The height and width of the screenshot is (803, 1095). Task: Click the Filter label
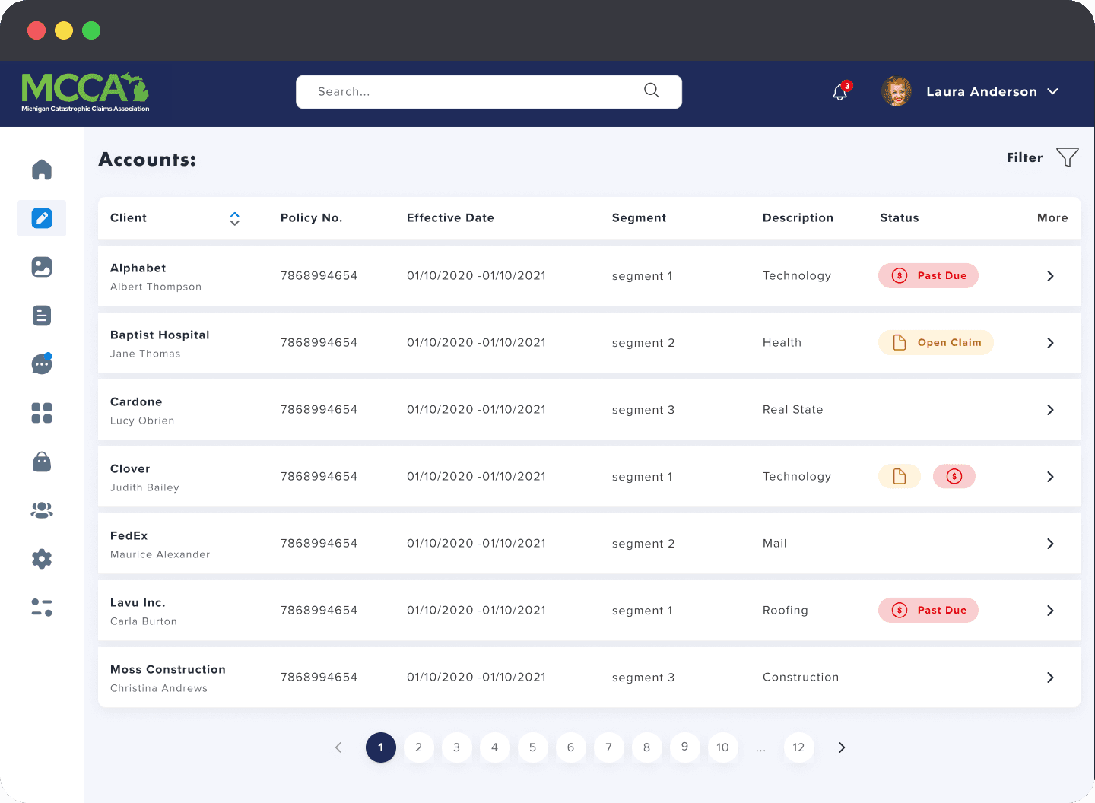click(1025, 157)
